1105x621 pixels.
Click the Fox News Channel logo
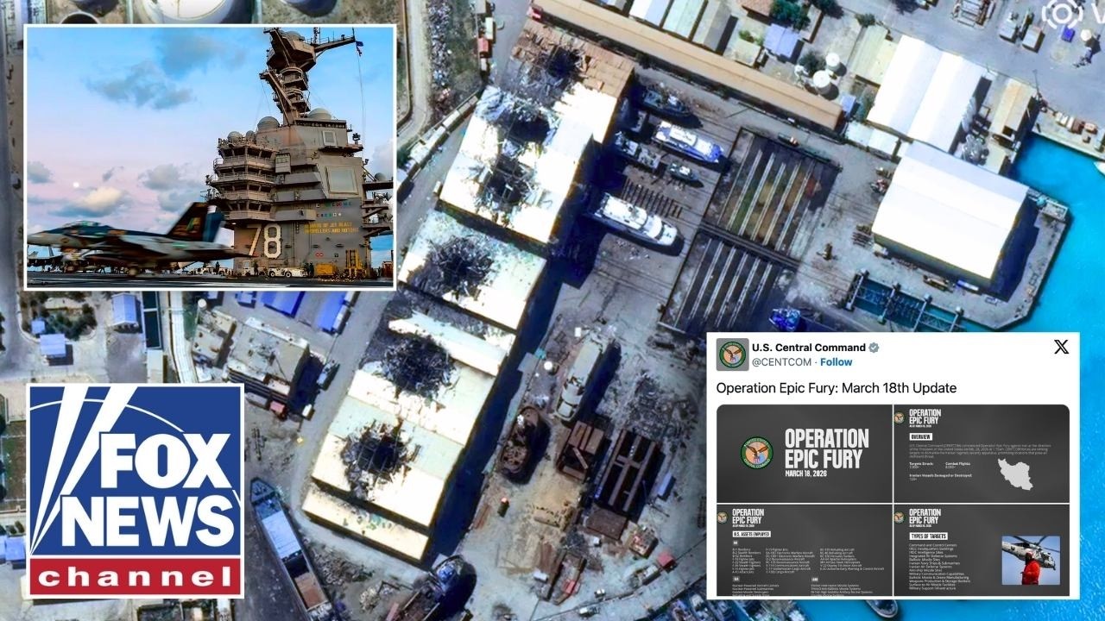click(136, 490)
